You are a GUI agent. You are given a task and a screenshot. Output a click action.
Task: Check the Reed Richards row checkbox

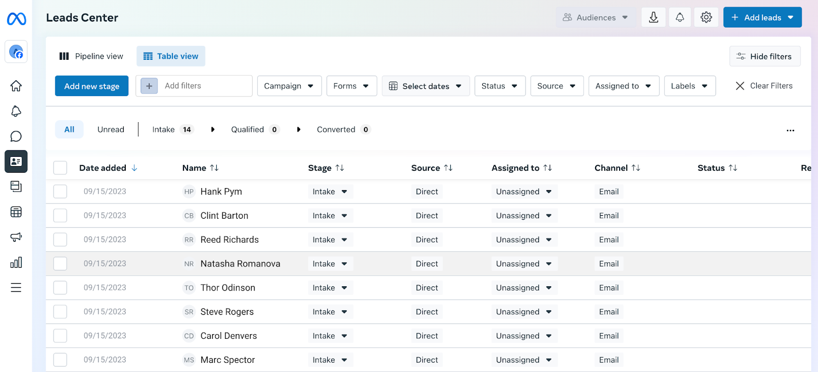tap(60, 240)
